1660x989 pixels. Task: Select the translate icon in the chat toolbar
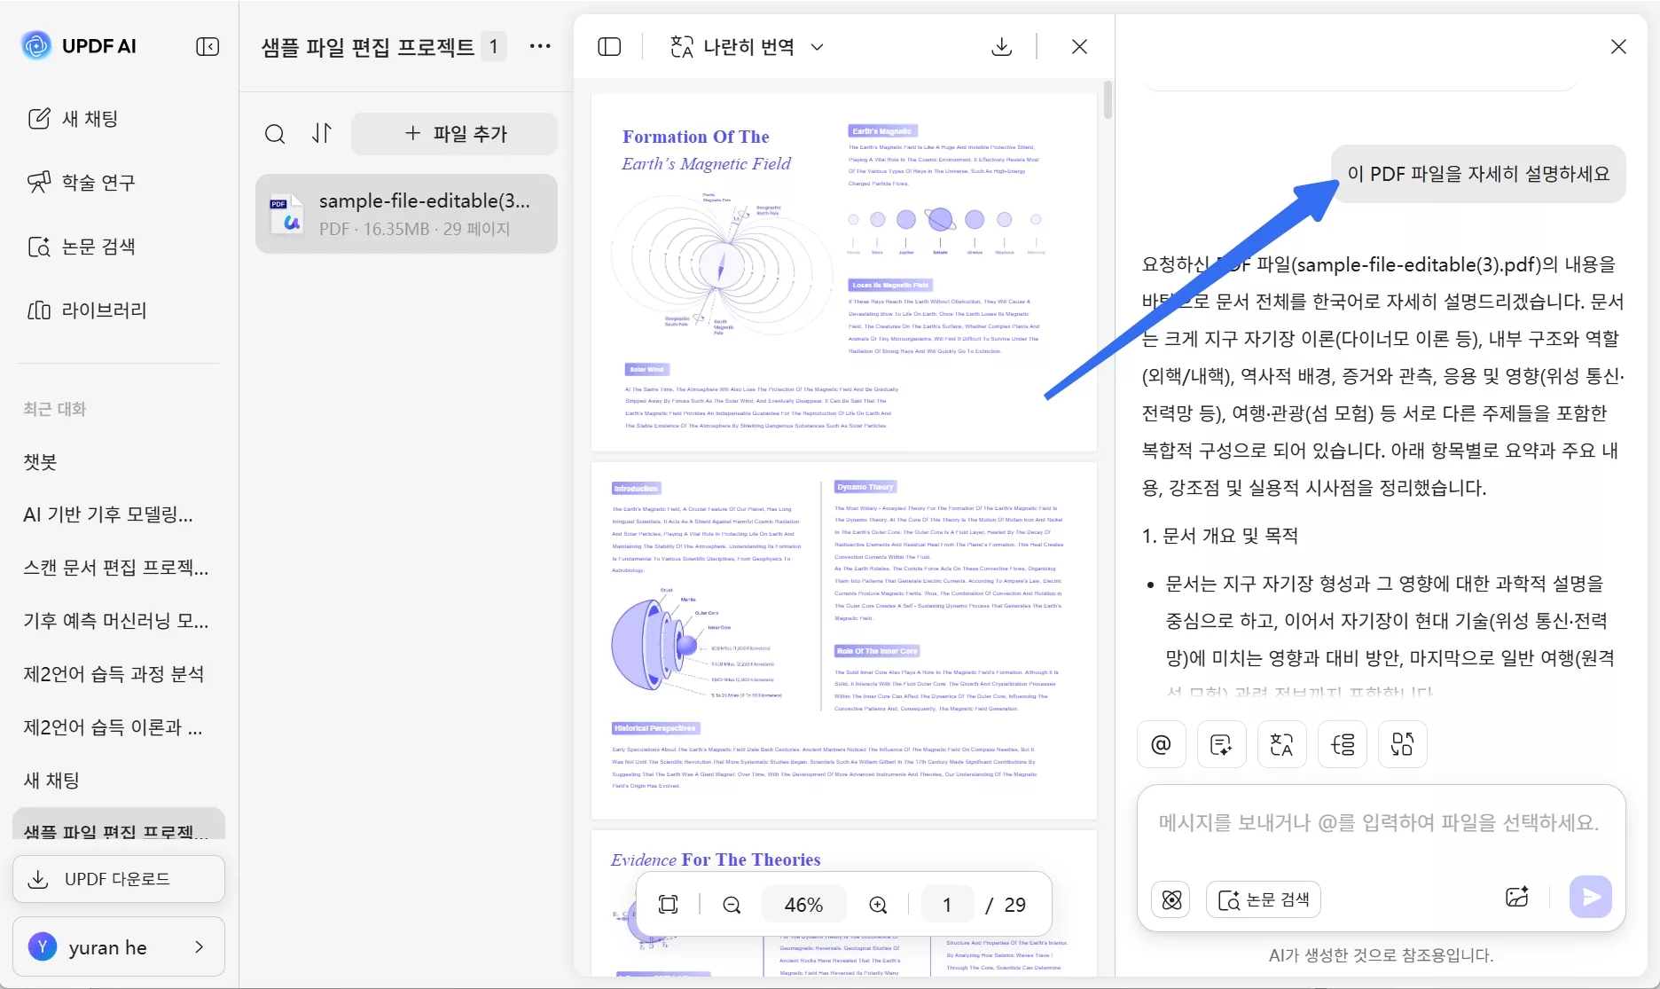(x=1281, y=744)
